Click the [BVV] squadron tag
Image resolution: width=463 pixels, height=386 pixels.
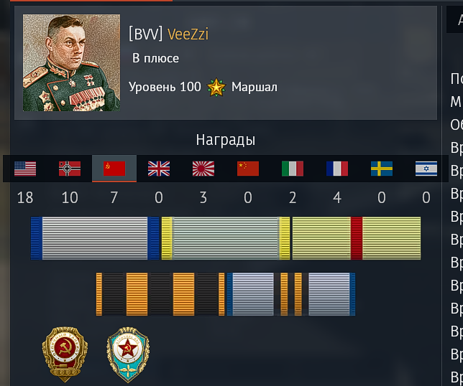click(x=146, y=34)
